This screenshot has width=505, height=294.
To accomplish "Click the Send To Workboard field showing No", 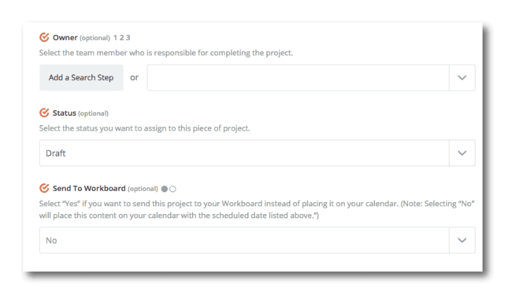I will tap(244, 240).
